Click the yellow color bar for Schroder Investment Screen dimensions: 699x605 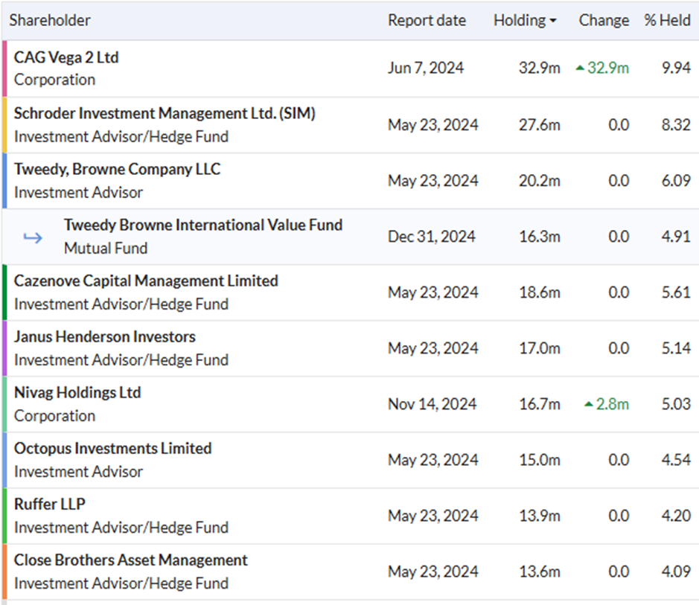point(4,125)
